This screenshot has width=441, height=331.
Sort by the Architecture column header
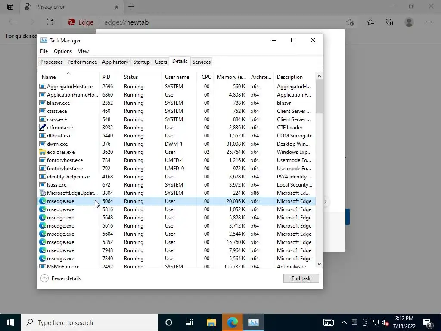pos(261,77)
